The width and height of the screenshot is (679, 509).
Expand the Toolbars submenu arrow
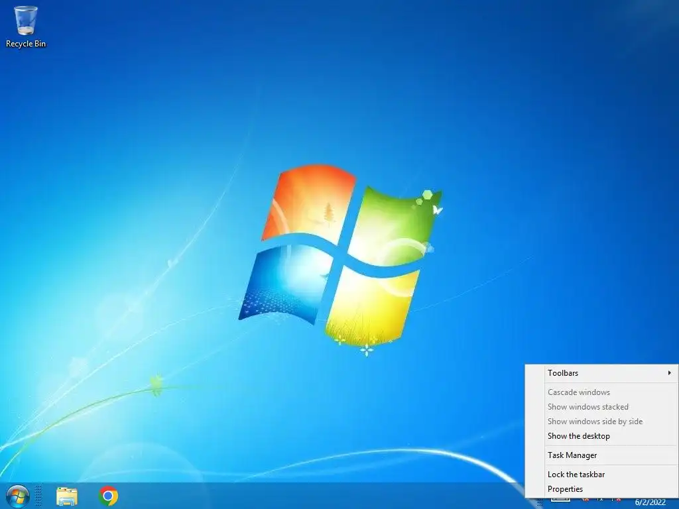tap(670, 372)
